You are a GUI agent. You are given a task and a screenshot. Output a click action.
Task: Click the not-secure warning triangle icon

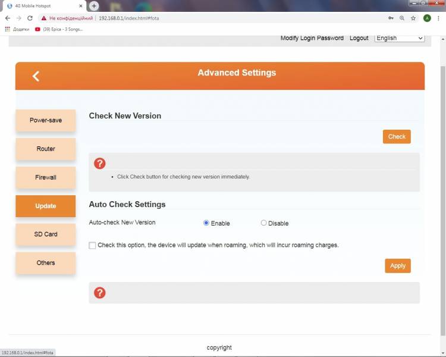[43, 18]
